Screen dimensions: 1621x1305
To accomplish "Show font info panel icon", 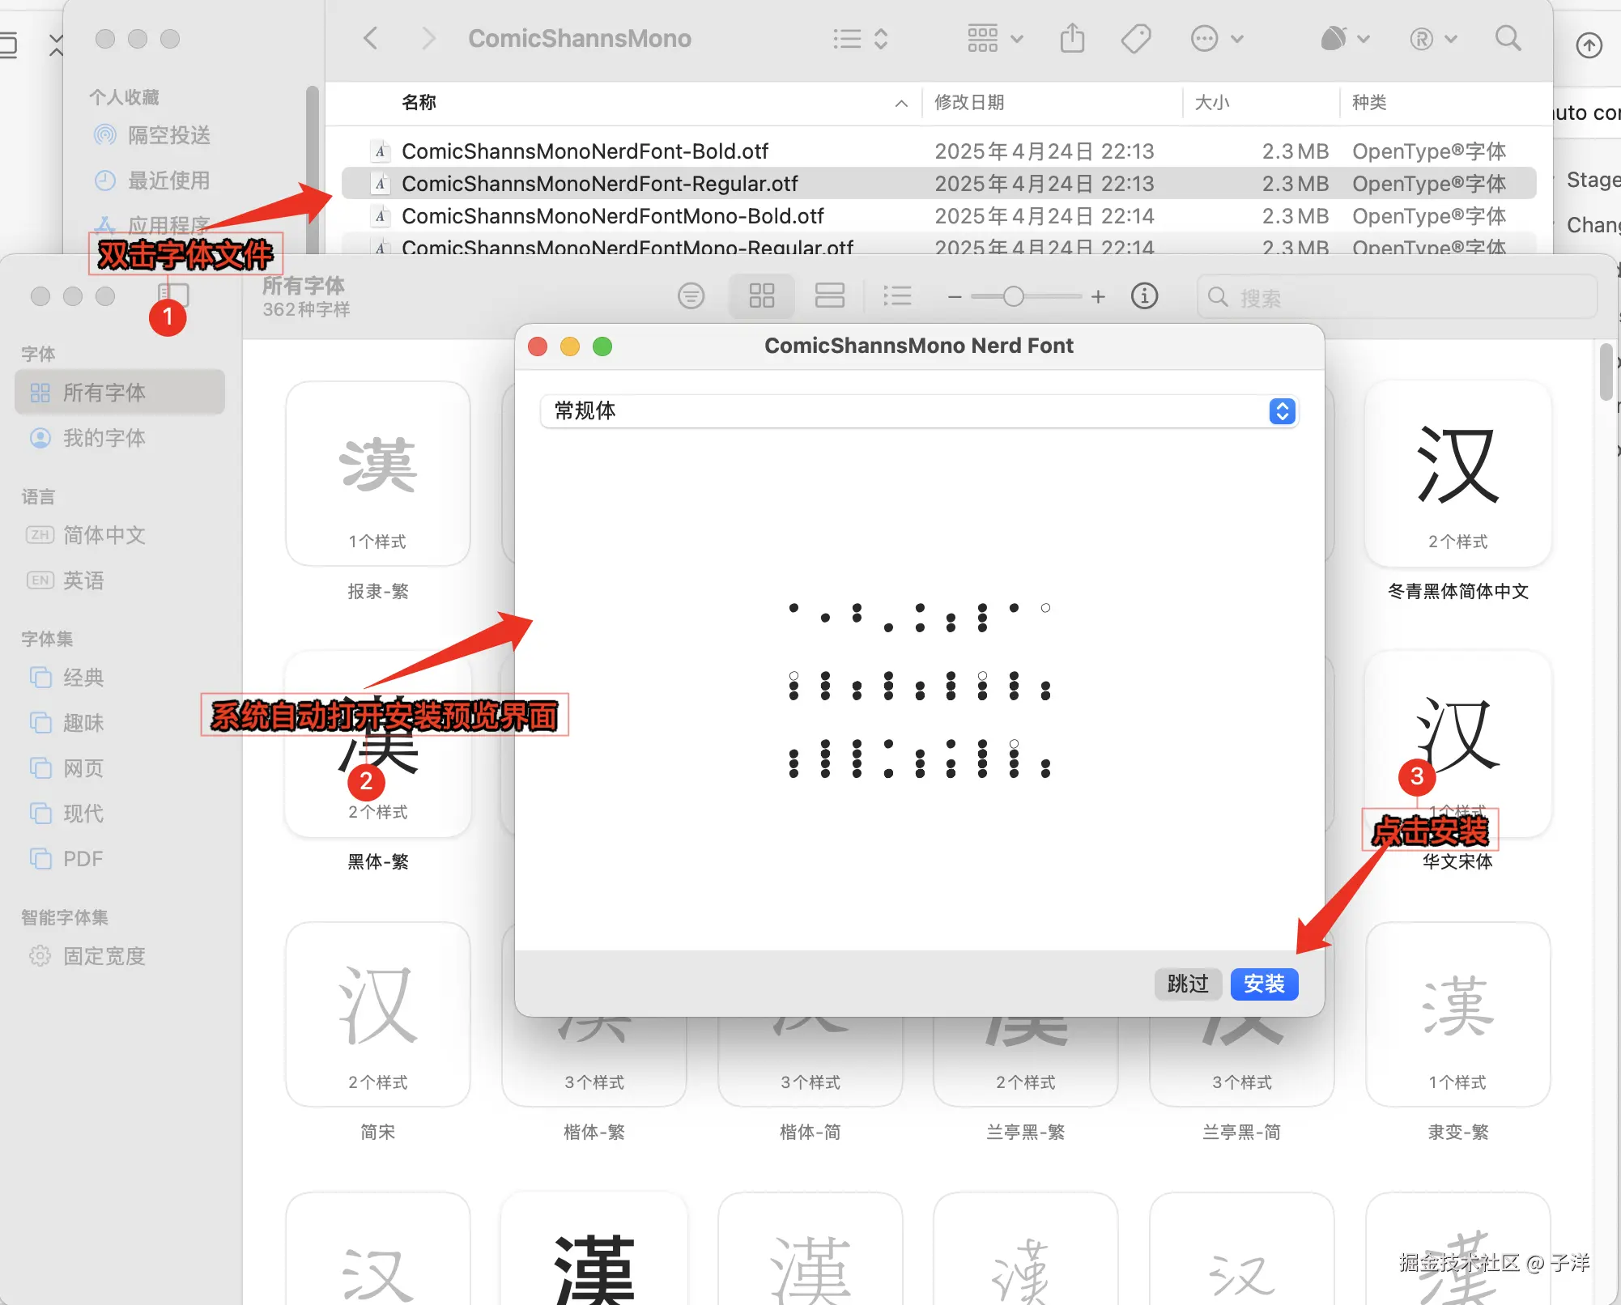I will (x=1144, y=296).
